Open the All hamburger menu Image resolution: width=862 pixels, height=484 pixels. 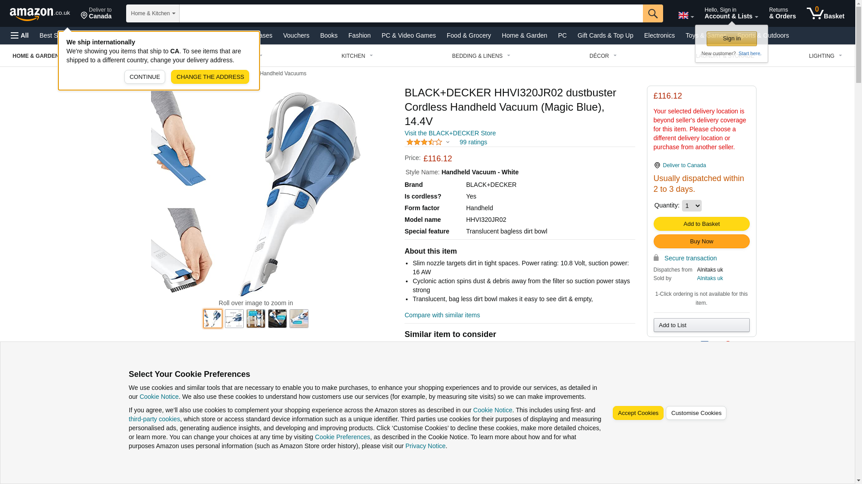pos(20,35)
